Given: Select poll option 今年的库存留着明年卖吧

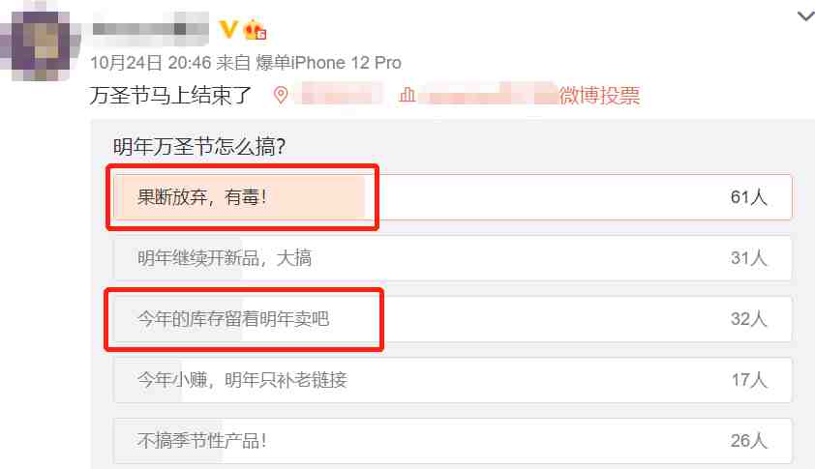Looking at the screenshot, I should [453, 319].
